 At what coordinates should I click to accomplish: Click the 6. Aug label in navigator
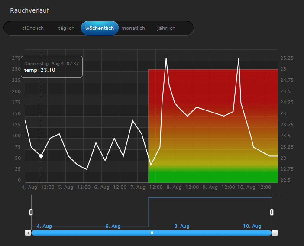pos(113,226)
